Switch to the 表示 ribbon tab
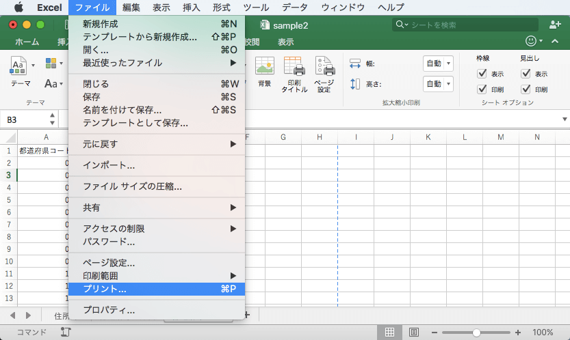The height and width of the screenshot is (340, 570). click(x=286, y=42)
